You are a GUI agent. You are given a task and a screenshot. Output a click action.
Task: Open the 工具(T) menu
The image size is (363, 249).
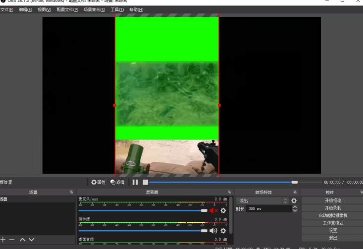tap(117, 10)
